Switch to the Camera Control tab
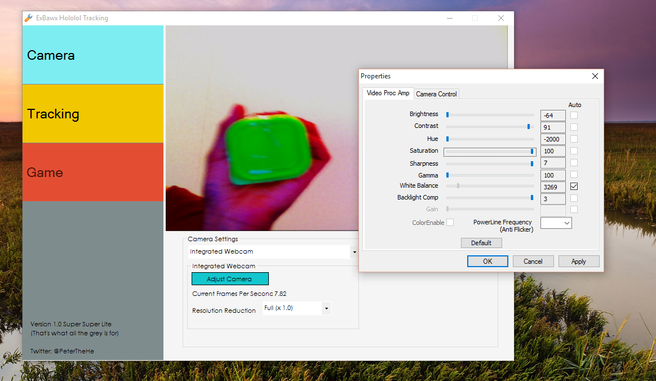The height and width of the screenshot is (381, 656). click(x=436, y=94)
